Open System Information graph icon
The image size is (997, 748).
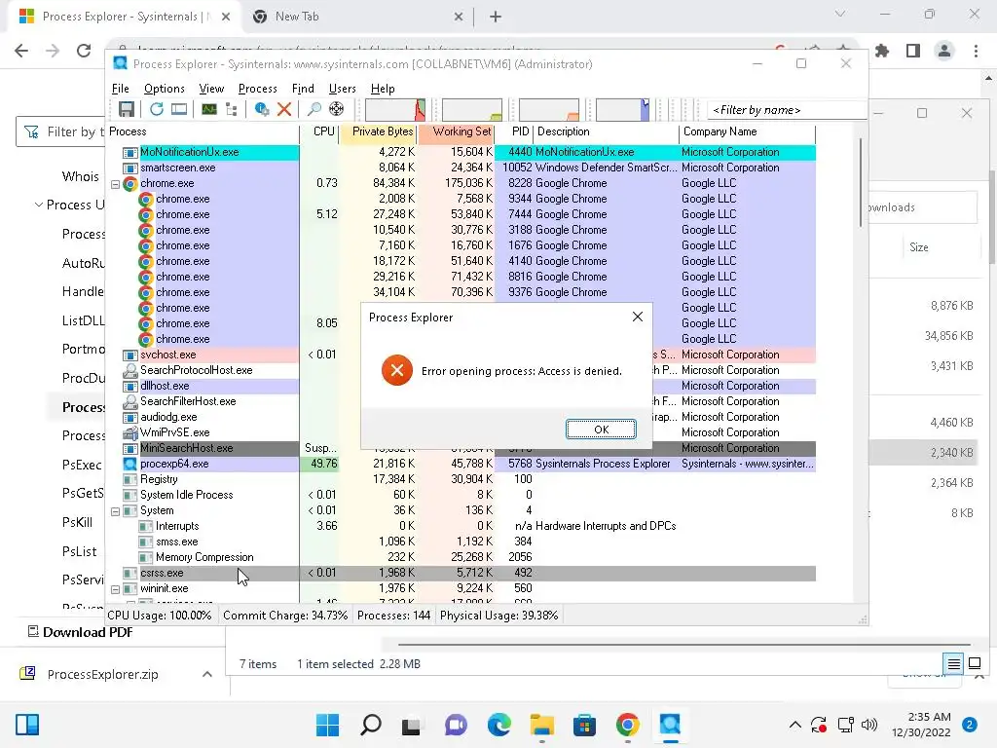pyautogui.click(x=209, y=109)
